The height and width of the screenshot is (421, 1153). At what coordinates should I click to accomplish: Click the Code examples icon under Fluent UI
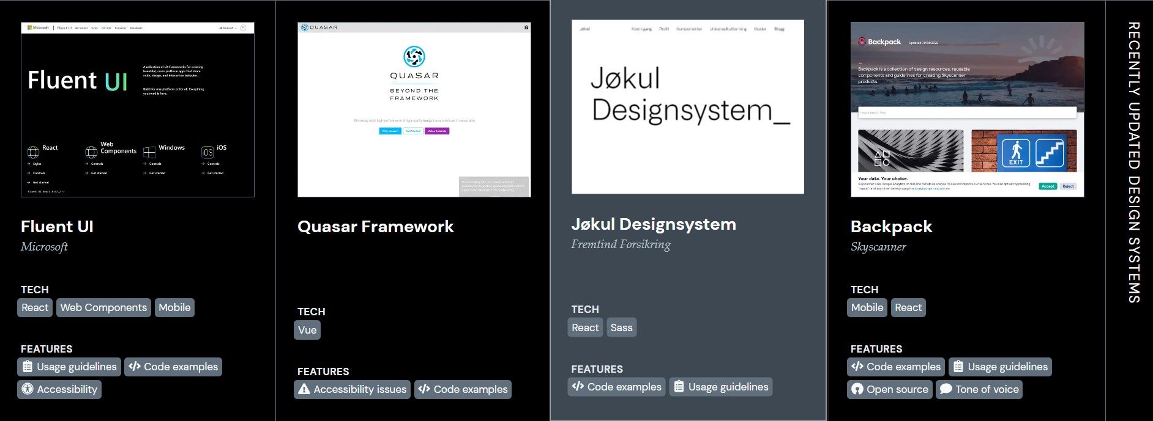point(135,367)
